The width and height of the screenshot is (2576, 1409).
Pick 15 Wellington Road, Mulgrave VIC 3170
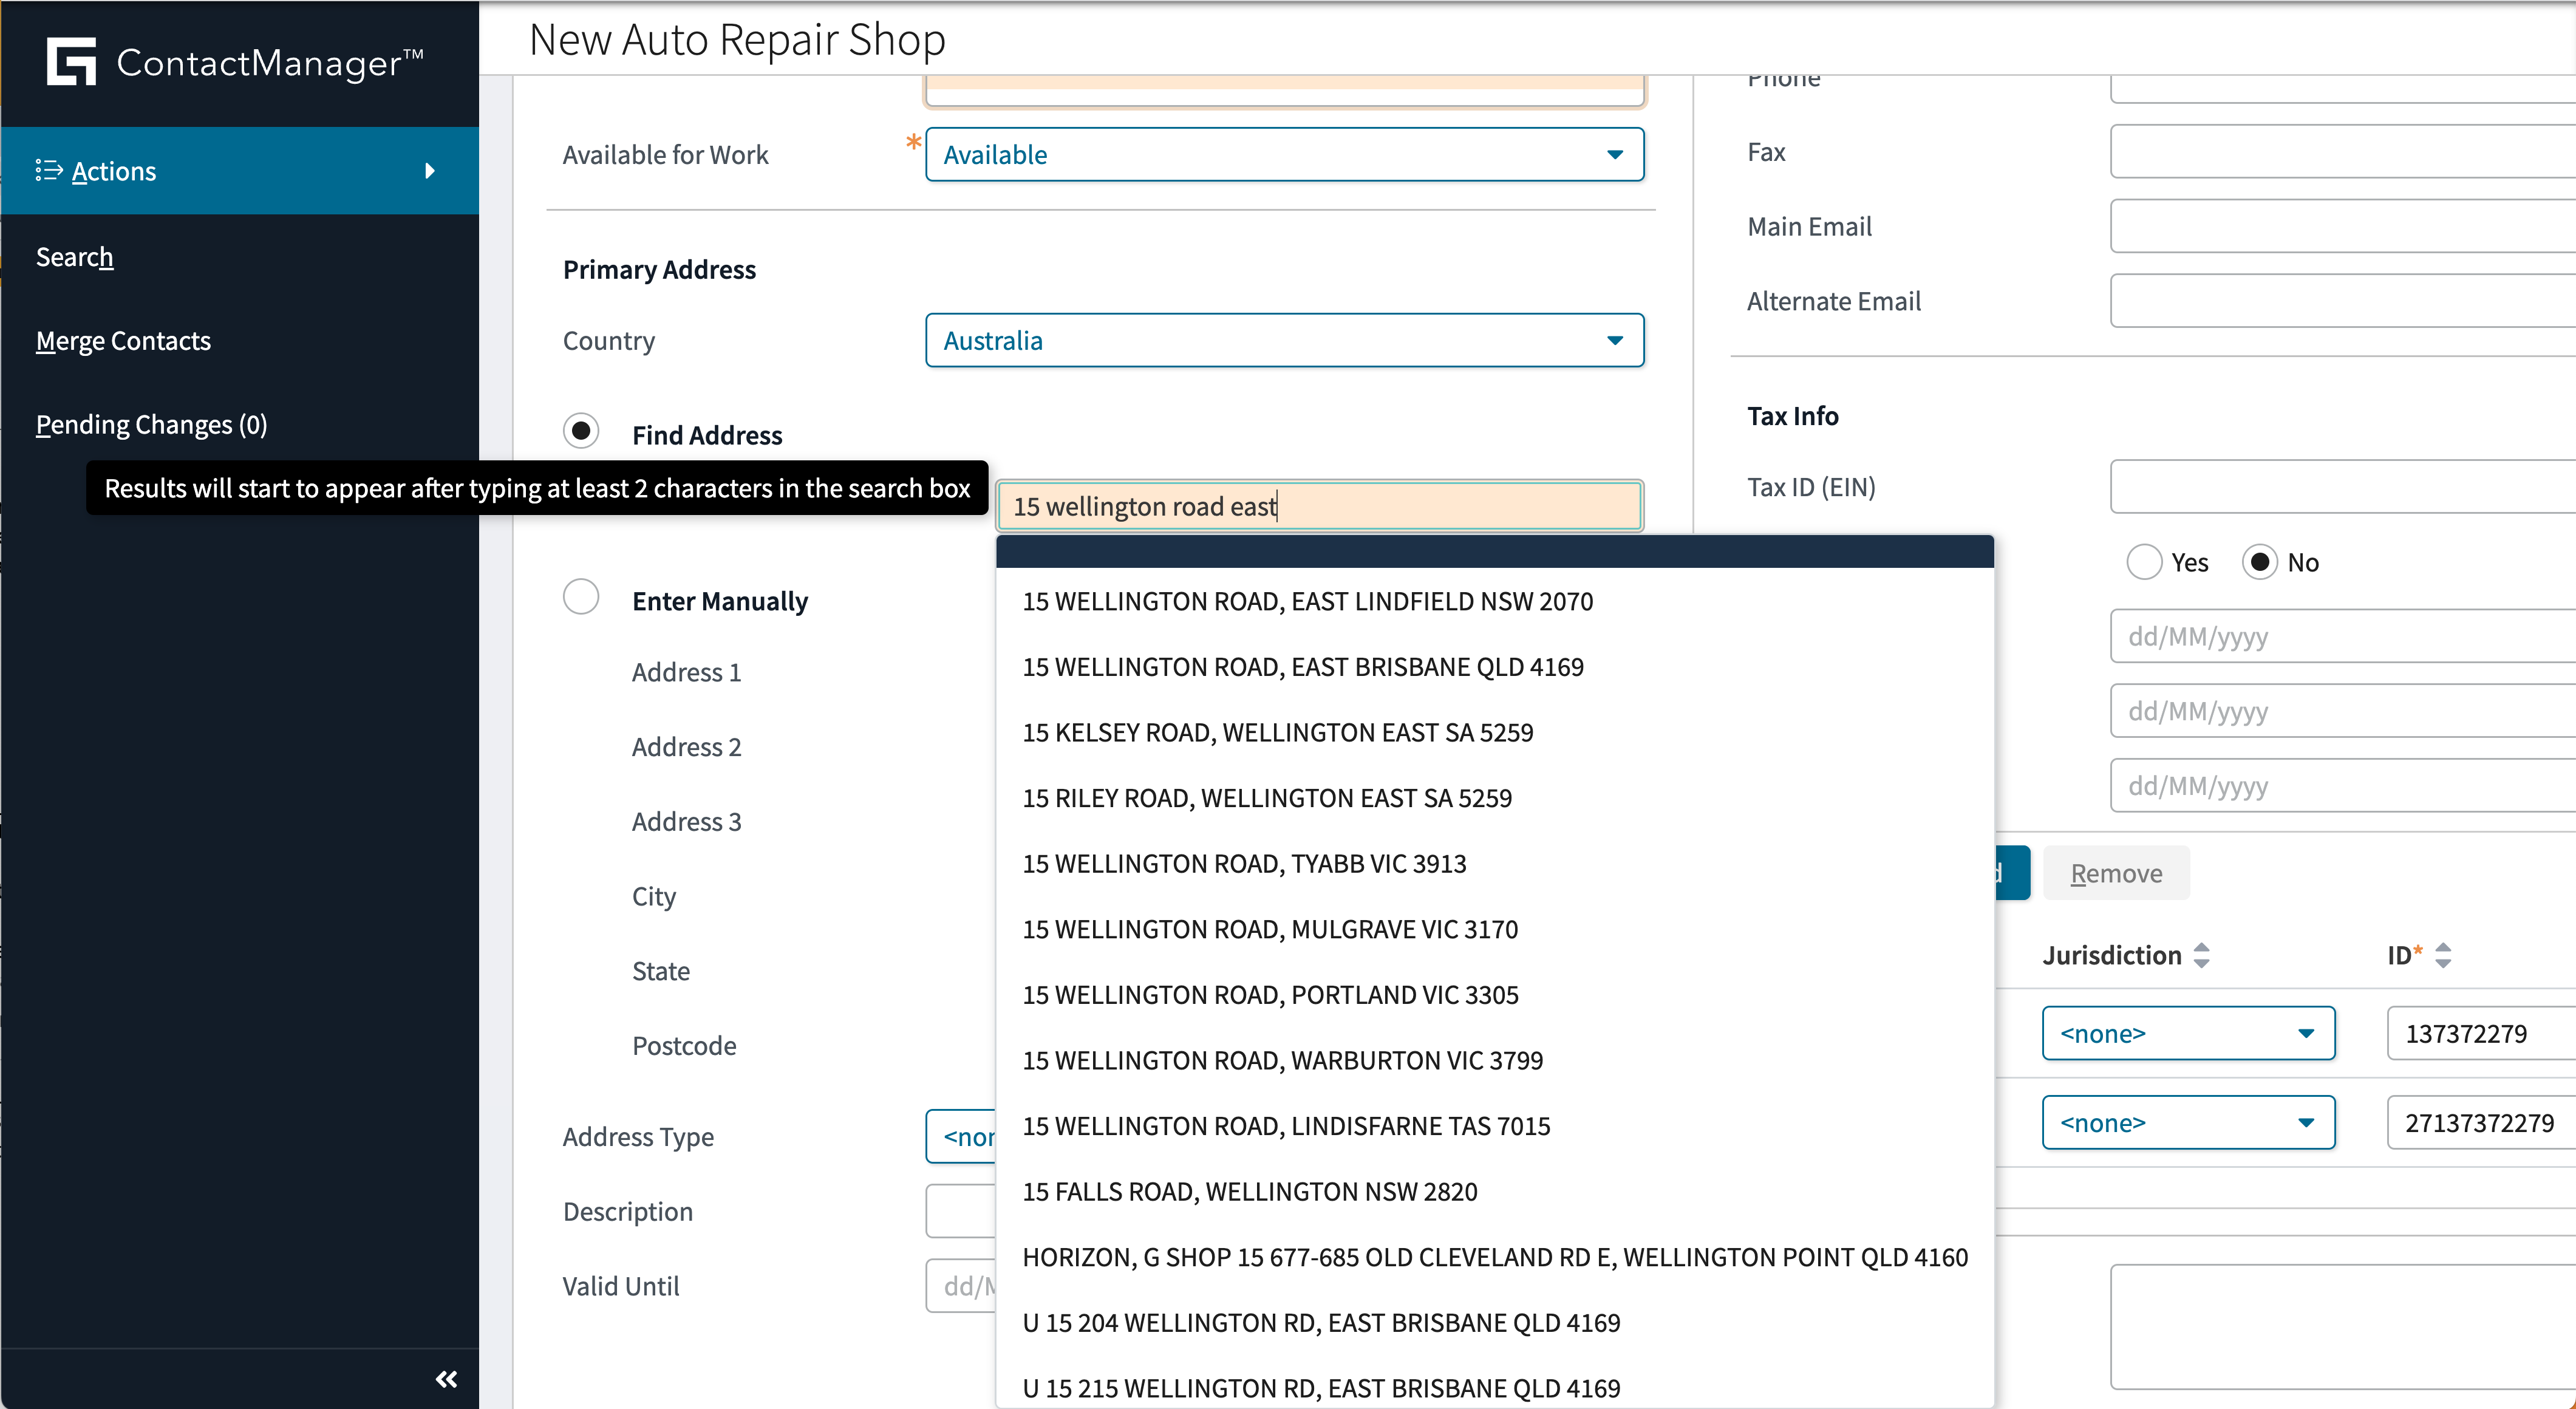tap(1270, 929)
